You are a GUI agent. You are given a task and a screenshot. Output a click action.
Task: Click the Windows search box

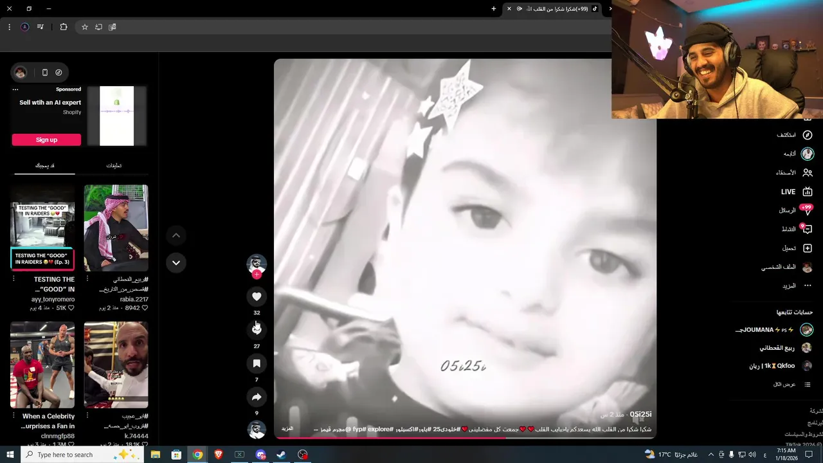[82, 455]
